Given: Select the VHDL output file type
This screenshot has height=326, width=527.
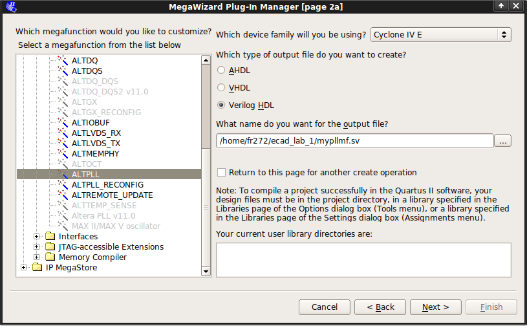Looking at the screenshot, I should pyautogui.click(x=222, y=87).
